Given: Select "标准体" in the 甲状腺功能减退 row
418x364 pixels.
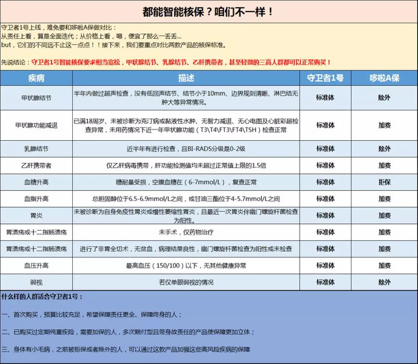Looking at the screenshot, I should [326, 125].
